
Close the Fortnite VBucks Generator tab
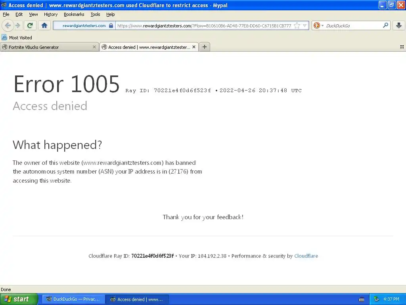point(94,47)
